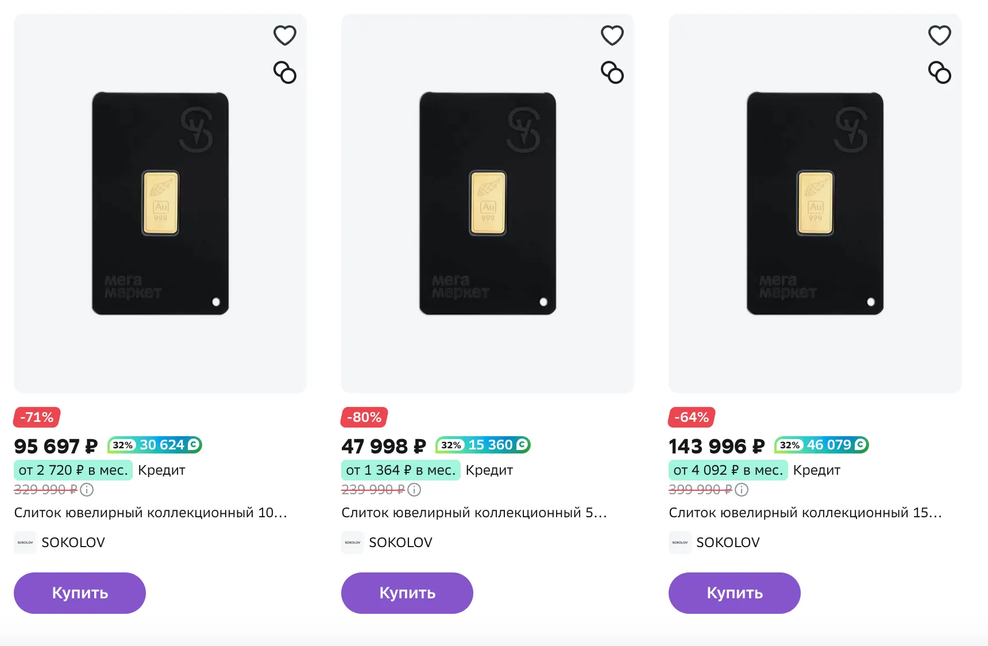The height and width of the screenshot is (646, 988).
Task: Open info icon next to 329 990 ₽
Action: 87,490
